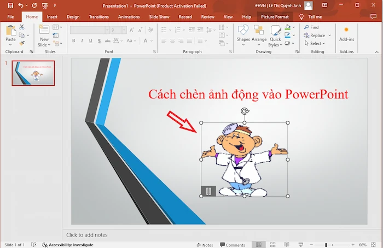Screen dimensions: 383x248
Task: Switch to the Insert tab
Action: click(52, 17)
